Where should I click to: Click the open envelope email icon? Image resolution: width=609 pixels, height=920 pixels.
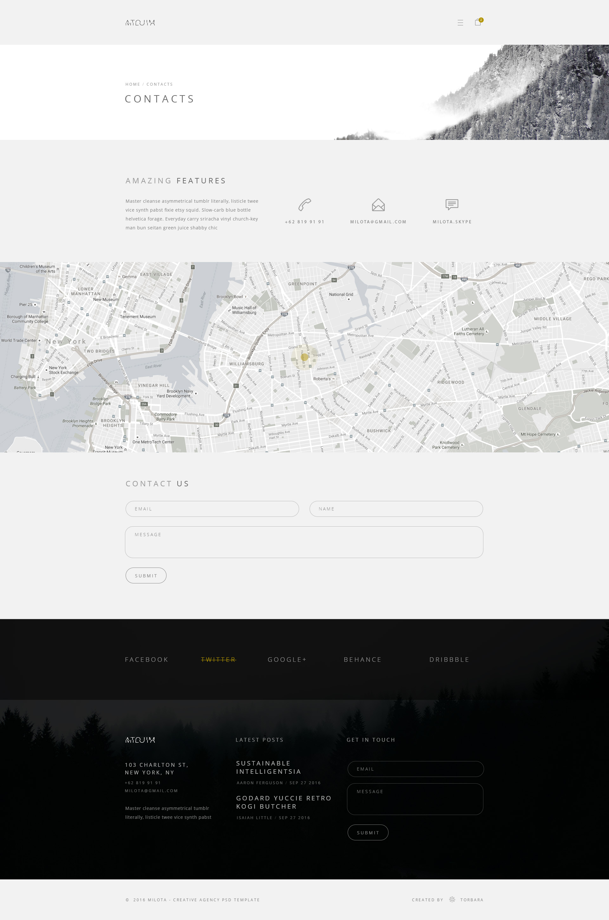coord(378,205)
